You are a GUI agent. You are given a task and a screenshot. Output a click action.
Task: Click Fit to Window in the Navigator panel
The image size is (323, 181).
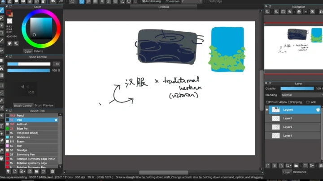283,12
